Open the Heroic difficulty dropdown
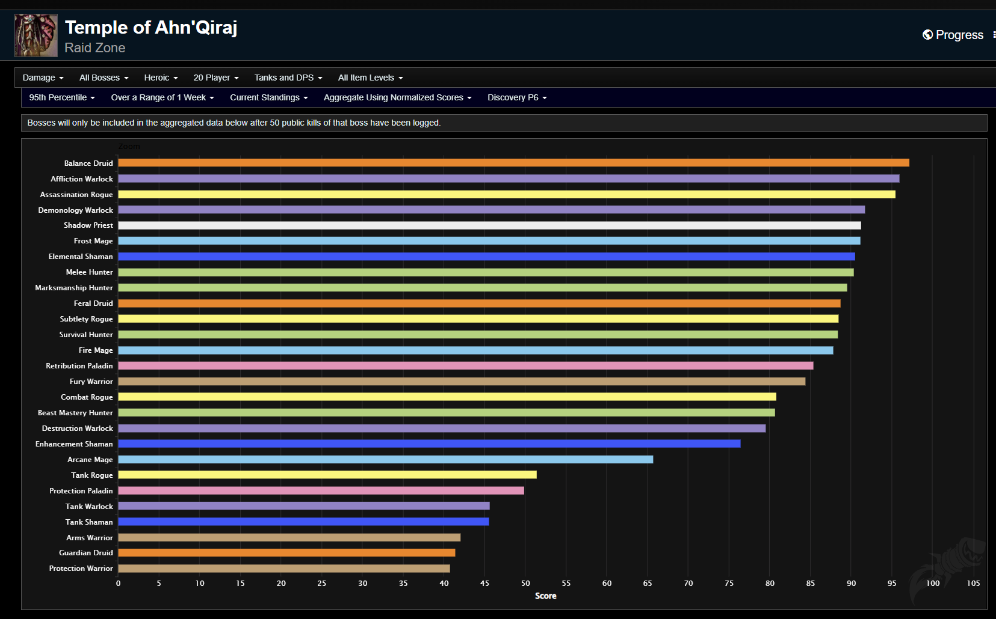The width and height of the screenshot is (996, 619). [x=161, y=78]
